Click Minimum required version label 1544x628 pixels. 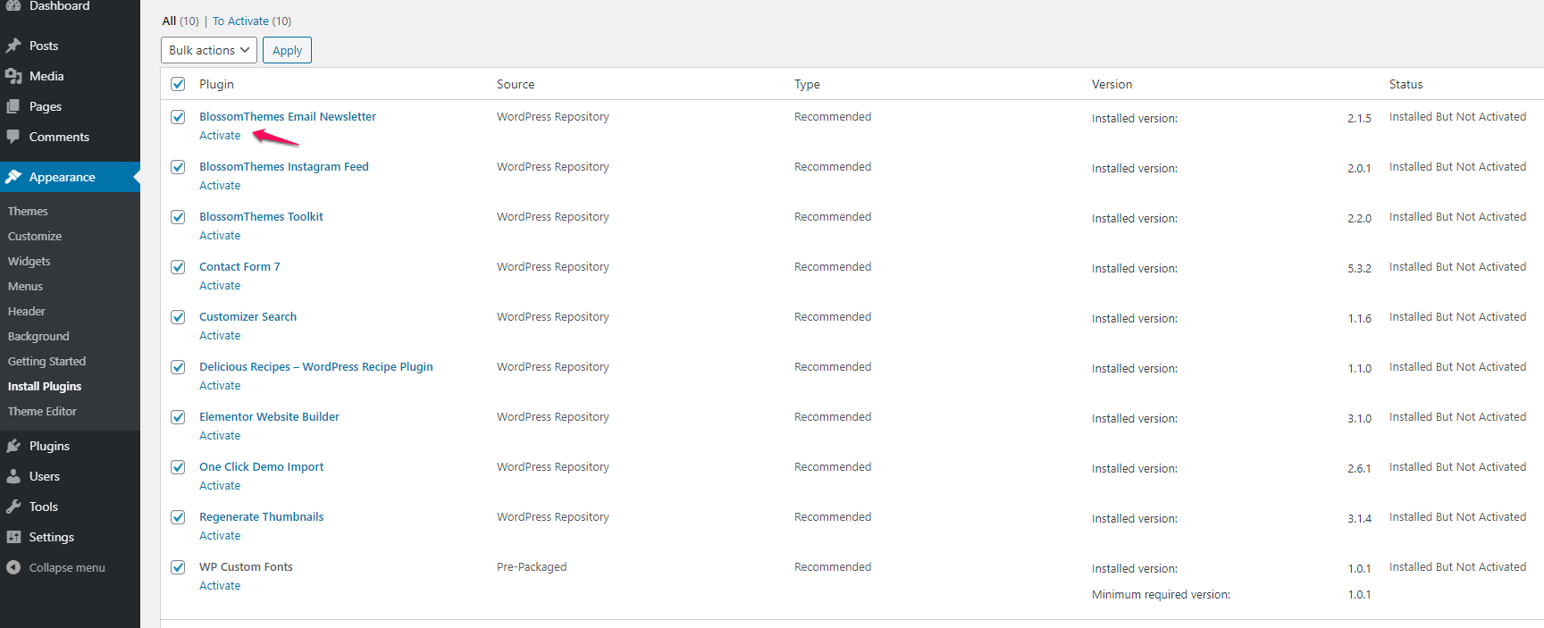coord(1161,595)
